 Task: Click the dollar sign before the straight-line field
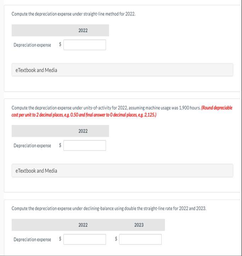point(60,44)
